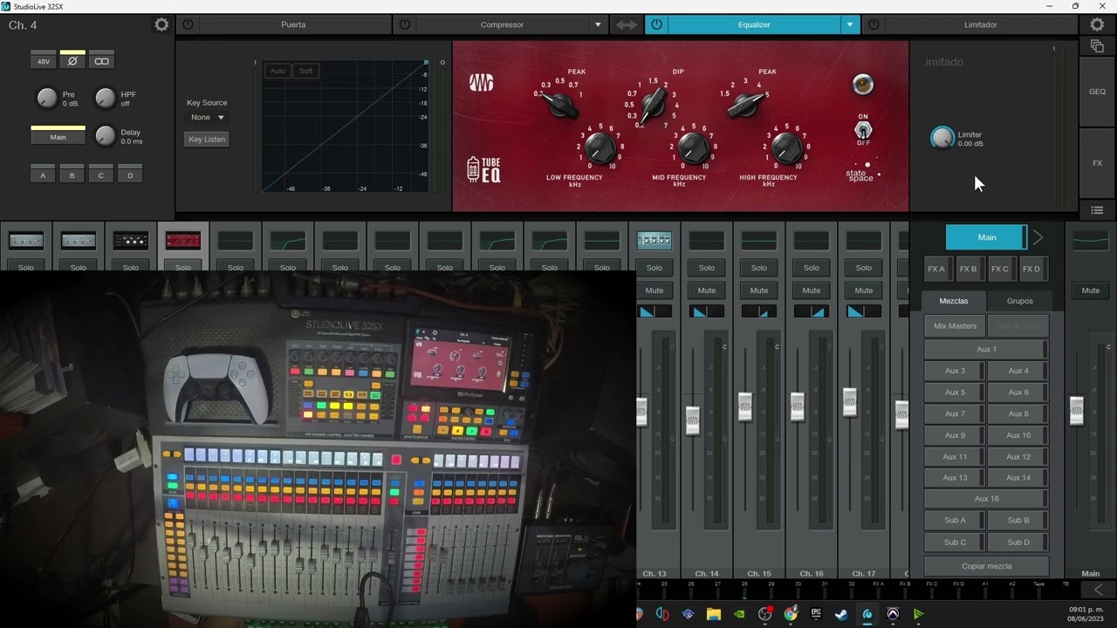The image size is (1117, 628).
Task: Toggle stereo link button
Action: coord(101,61)
